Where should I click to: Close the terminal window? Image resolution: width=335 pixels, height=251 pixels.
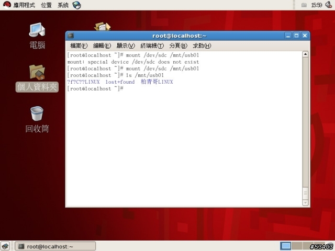305,36
